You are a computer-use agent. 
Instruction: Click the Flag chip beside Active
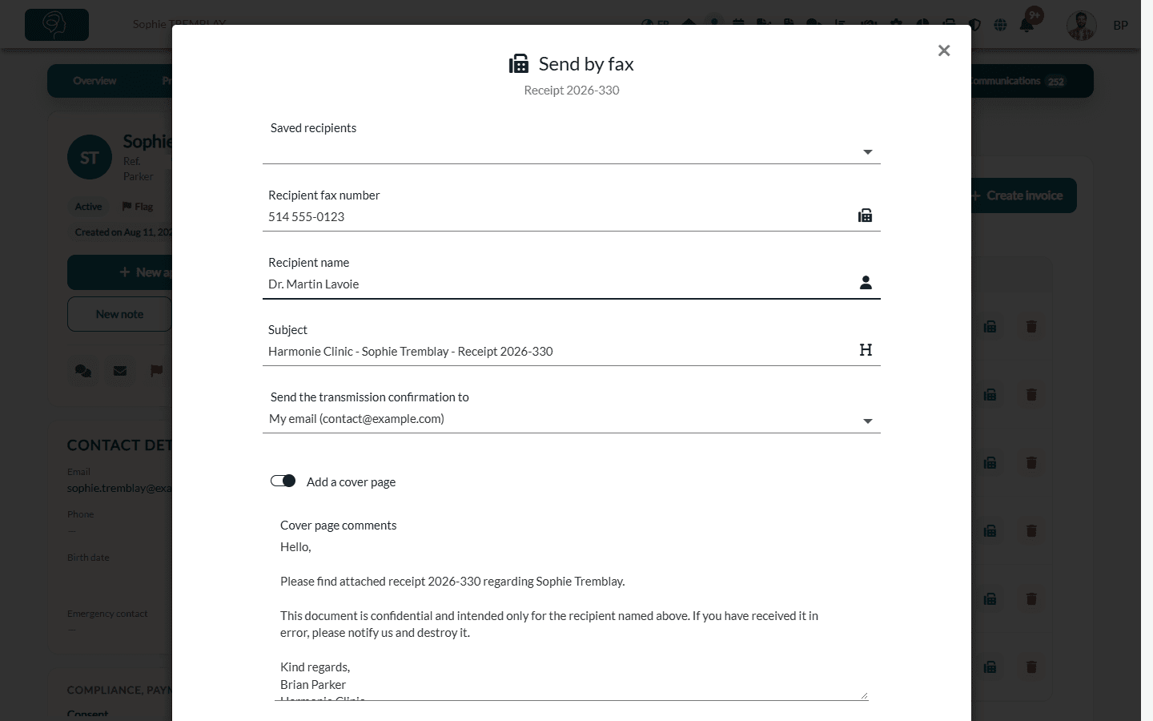(x=137, y=207)
